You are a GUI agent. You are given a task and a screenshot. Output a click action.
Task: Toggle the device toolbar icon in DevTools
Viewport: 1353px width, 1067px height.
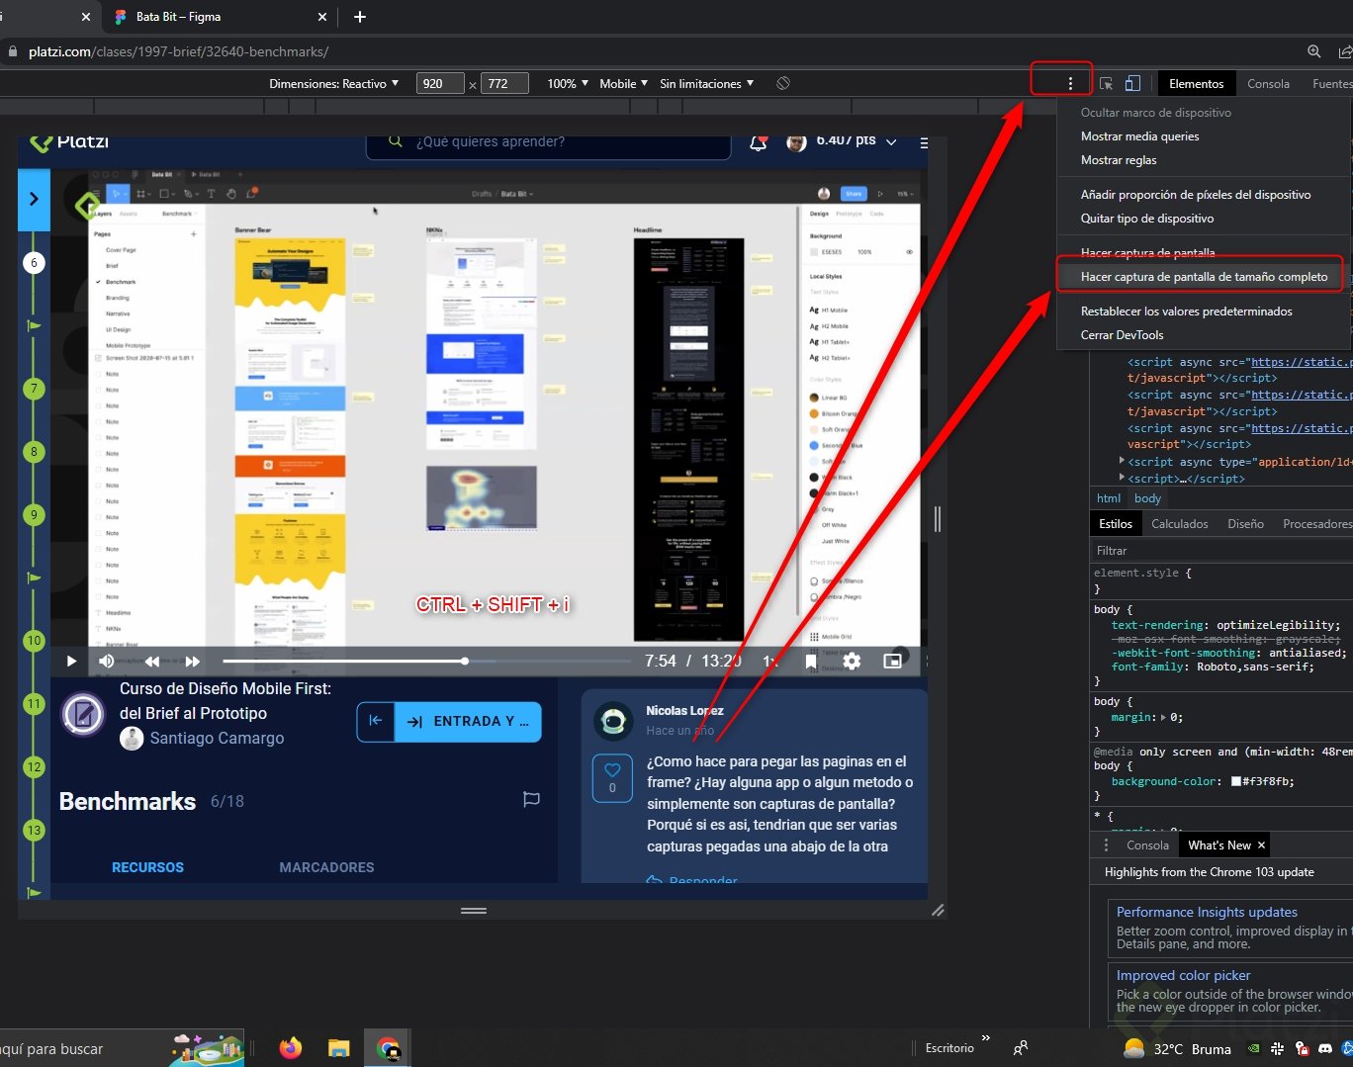(x=1132, y=84)
